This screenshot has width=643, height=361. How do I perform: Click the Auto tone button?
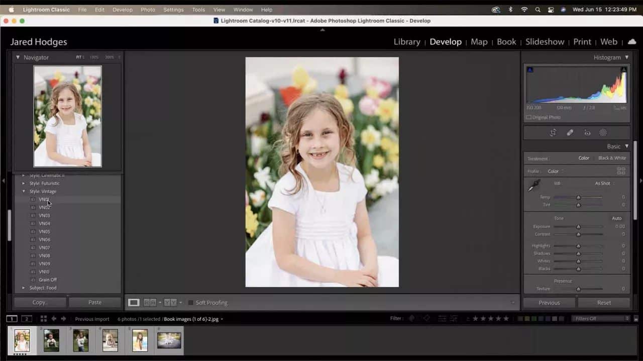tap(617, 218)
